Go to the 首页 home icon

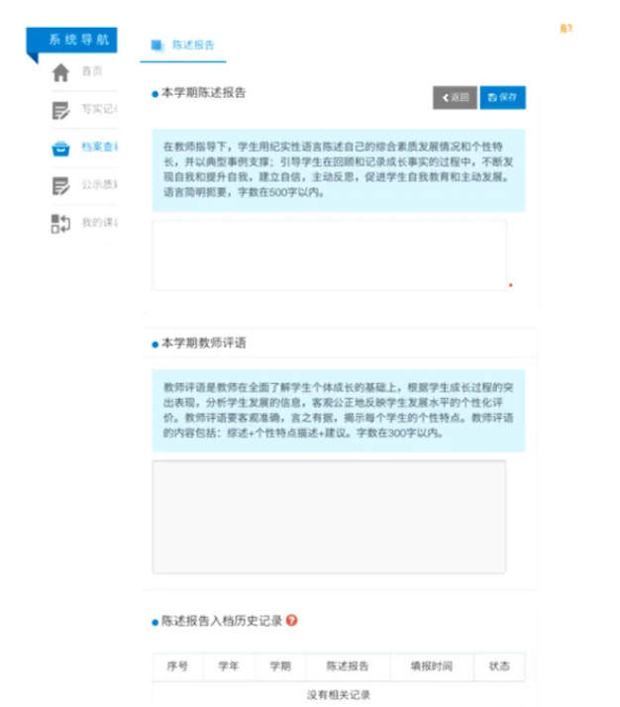pos(61,72)
